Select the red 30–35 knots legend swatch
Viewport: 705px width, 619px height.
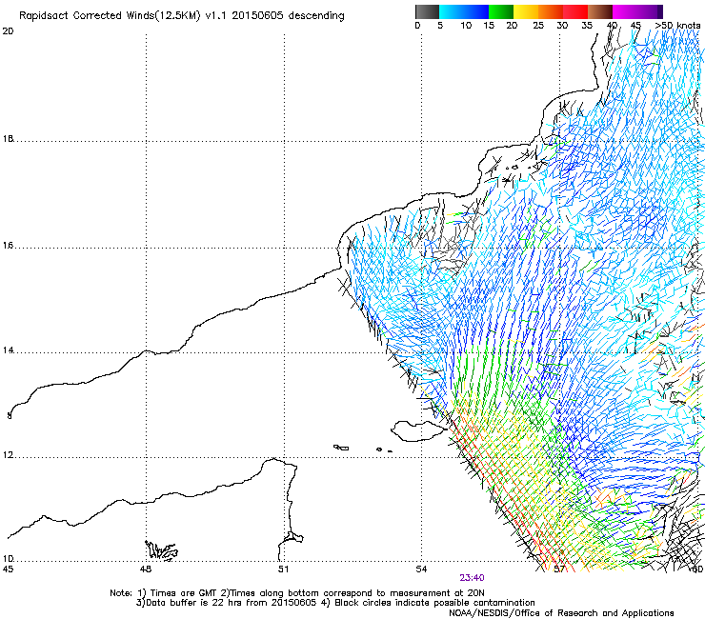tap(575, 11)
